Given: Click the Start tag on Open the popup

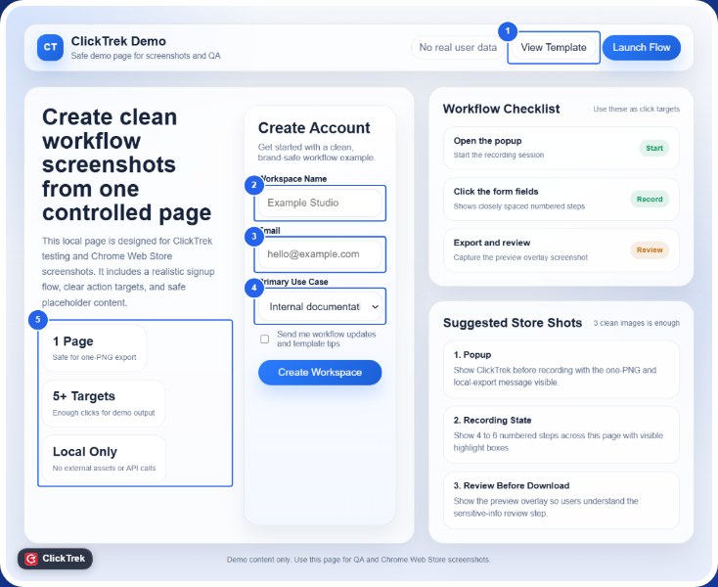Looking at the screenshot, I should coord(654,148).
